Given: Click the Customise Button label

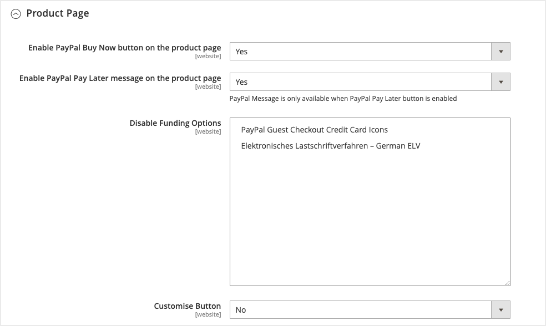Looking at the screenshot, I should pos(187,306).
